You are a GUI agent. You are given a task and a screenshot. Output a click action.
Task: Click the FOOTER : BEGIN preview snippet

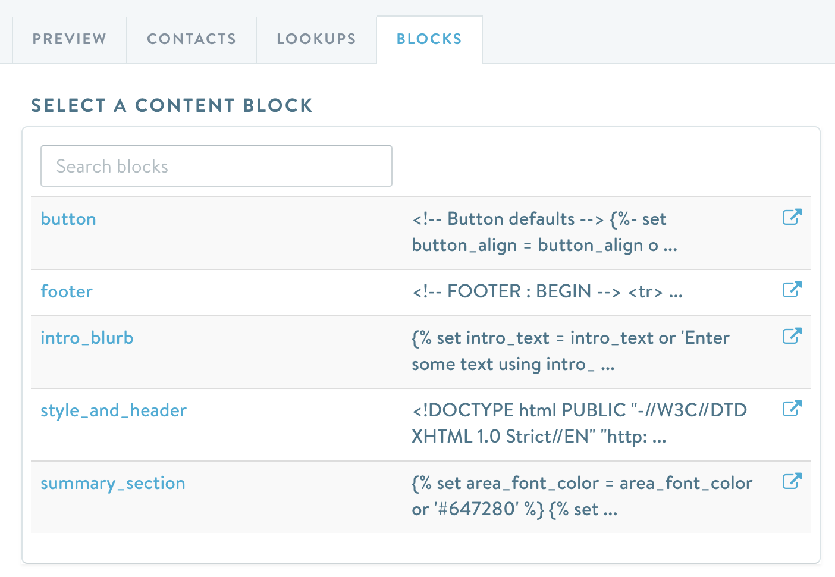[547, 291]
